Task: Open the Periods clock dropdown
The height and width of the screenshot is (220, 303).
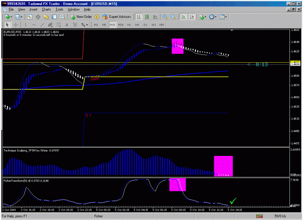Action: 213,17
